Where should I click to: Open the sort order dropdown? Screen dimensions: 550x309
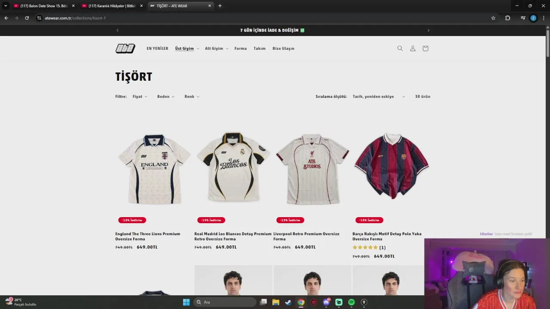[x=378, y=97]
